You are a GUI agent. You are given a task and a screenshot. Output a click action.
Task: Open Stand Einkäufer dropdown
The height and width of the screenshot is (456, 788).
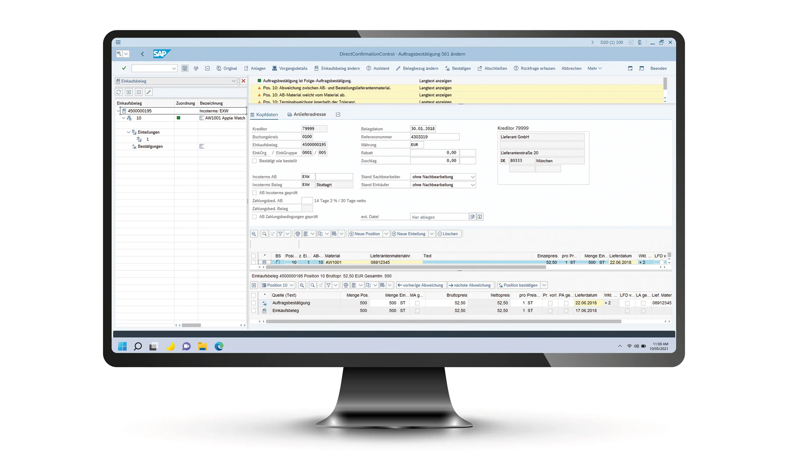pyautogui.click(x=473, y=185)
